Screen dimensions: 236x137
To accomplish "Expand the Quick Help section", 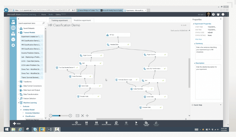I will [221, 105].
